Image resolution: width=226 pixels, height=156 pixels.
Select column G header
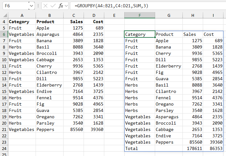(169, 15)
